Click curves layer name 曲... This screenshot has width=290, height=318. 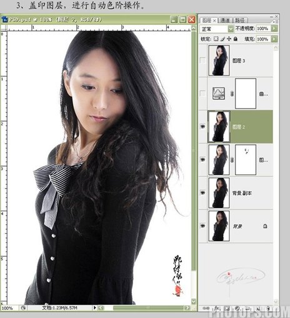263,94
